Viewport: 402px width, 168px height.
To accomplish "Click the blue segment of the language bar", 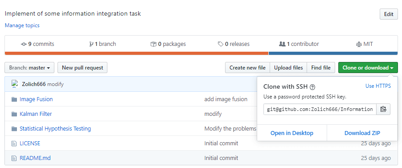I will click(x=333, y=53).
